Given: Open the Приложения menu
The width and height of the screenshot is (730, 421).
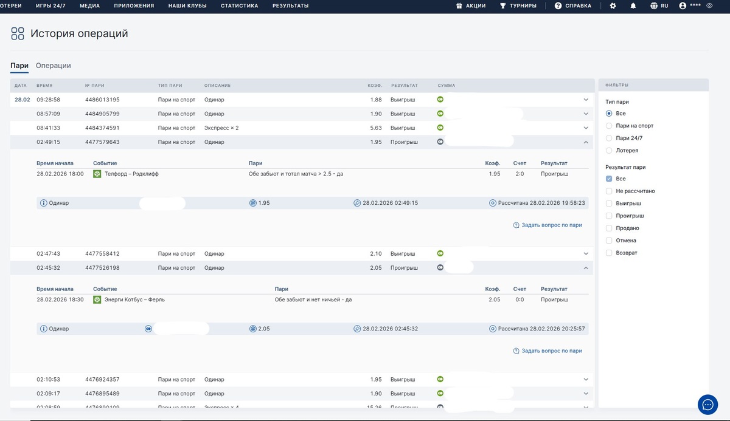Looking at the screenshot, I should pyautogui.click(x=134, y=5).
